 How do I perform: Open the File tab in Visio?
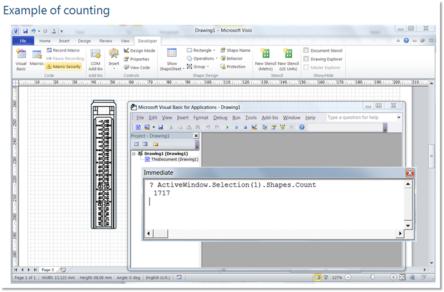(23, 41)
